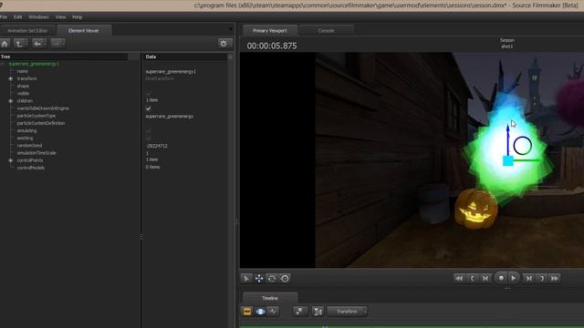Toggle the wantsToBeDrawnInEngine checkbox
The height and width of the screenshot is (328, 584).
148,108
